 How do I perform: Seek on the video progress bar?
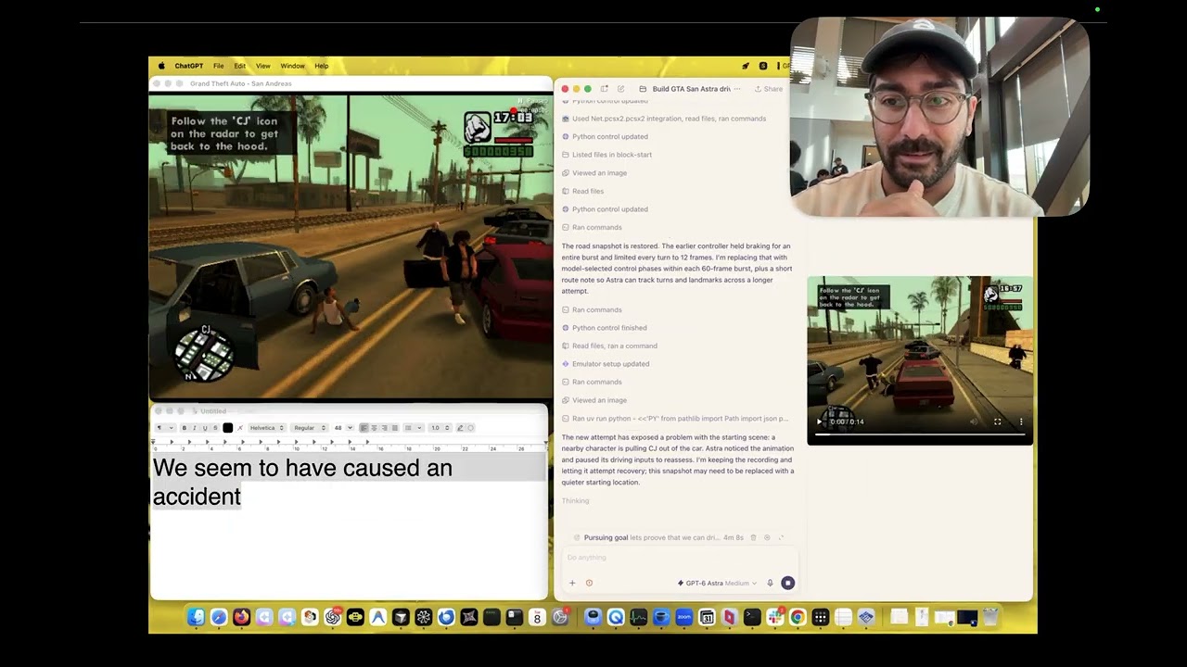pos(920,434)
